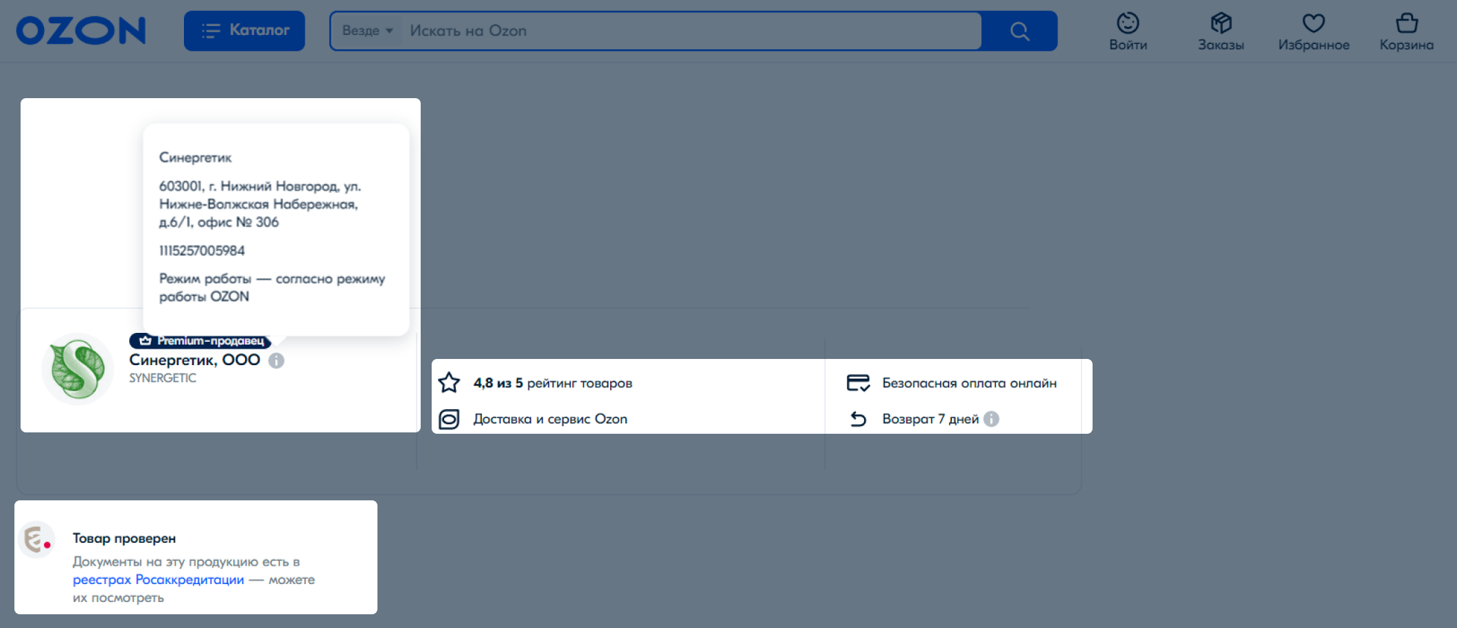Click Доставка и сервис Ozon text
Image resolution: width=1457 pixels, height=628 pixels.
pyautogui.click(x=550, y=419)
